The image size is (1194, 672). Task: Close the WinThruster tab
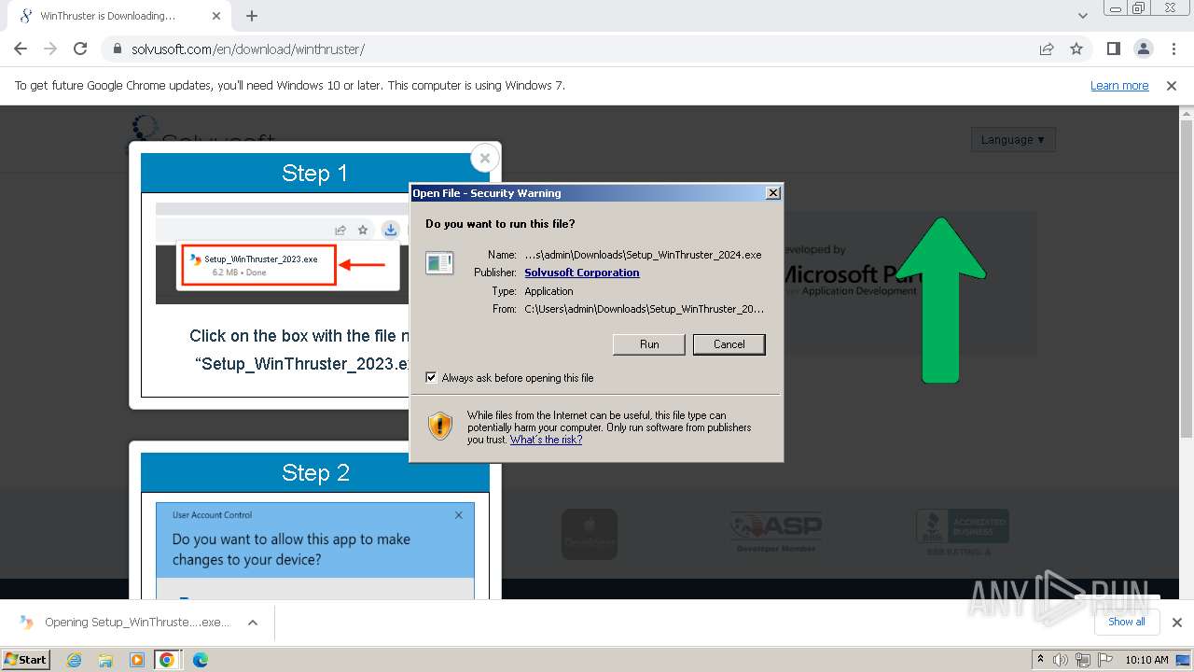point(217,16)
